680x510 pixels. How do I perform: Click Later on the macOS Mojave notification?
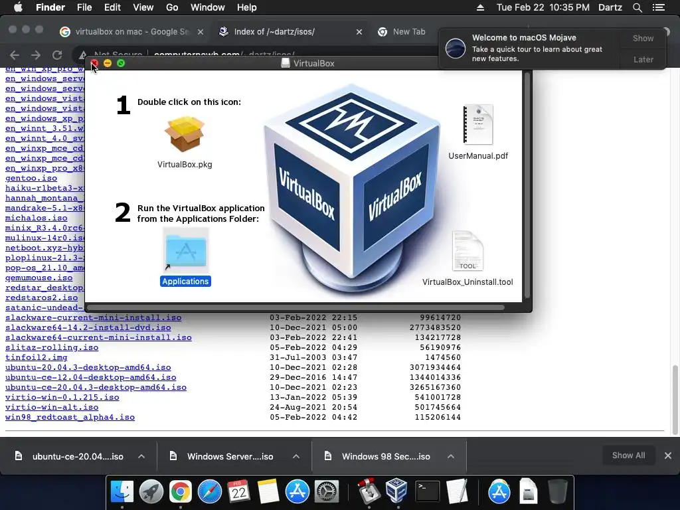pos(643,59)
